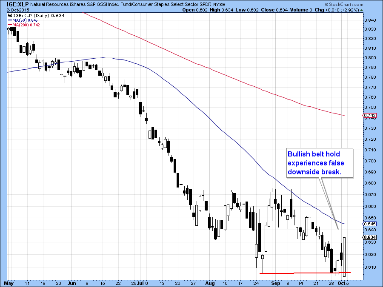Image resolution: width=383 pixels, height=287 pixels.
Task: Click the NYSE exchange label in the title
Action: (219, 5)
